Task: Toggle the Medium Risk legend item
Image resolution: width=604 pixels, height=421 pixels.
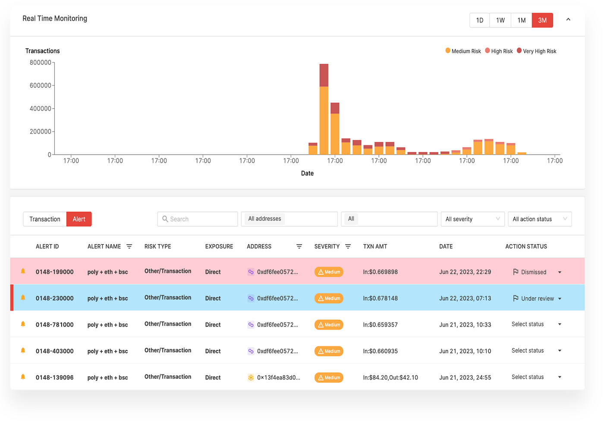Action: pos(463,51)
